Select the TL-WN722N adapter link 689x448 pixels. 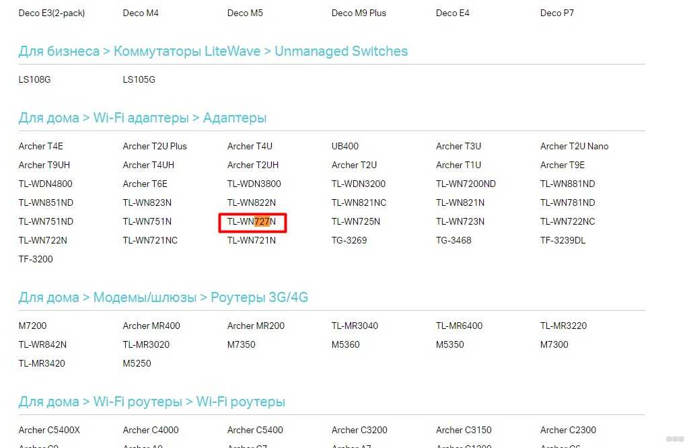pos(42,240)
